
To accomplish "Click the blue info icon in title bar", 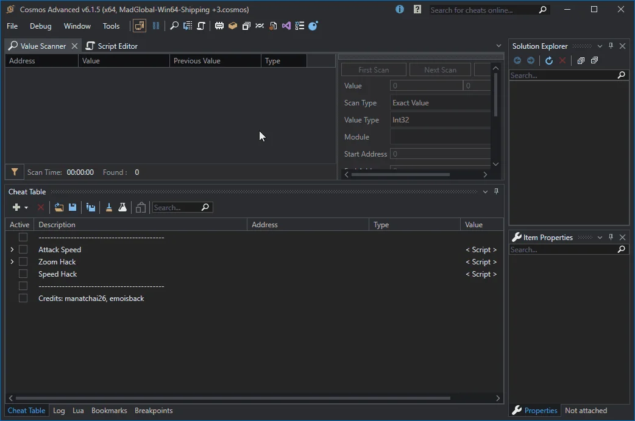I will click(400, 9).
